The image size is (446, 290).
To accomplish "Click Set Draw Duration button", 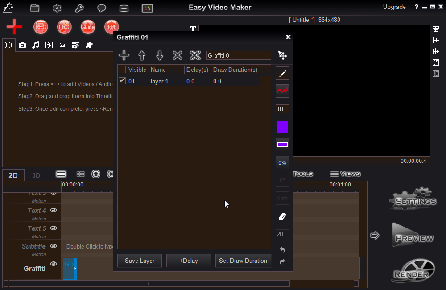I will coord(243,261).
